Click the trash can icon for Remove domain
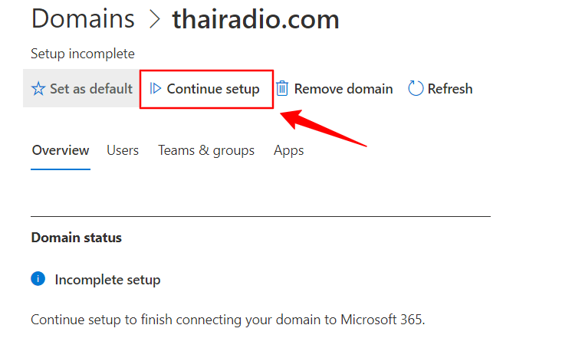This screenshot has height=348, width=562. click(282, 89)
